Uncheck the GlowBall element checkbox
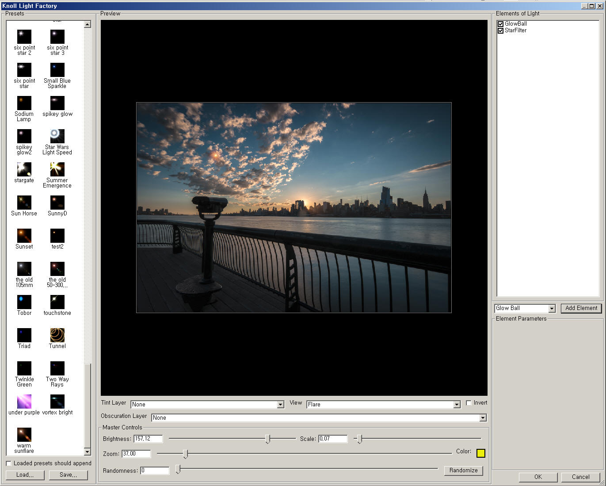The width and height of the screenshot is (606, 486). (x=500, y=24)
